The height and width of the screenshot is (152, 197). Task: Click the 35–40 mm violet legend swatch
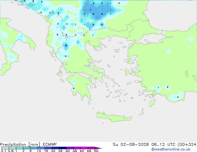tap(77, 148)
